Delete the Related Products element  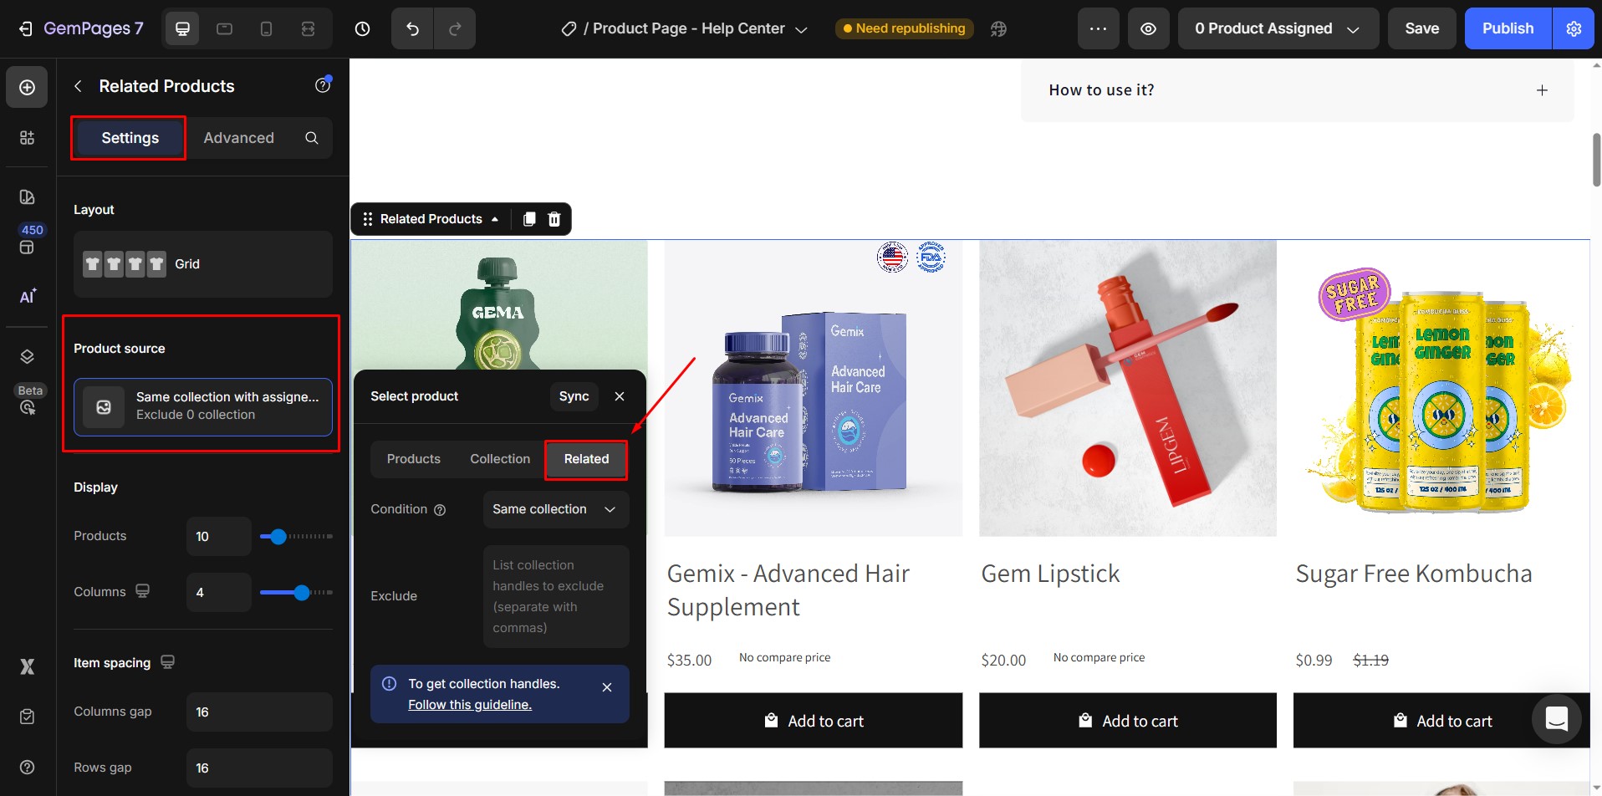(x=553, y=218)
